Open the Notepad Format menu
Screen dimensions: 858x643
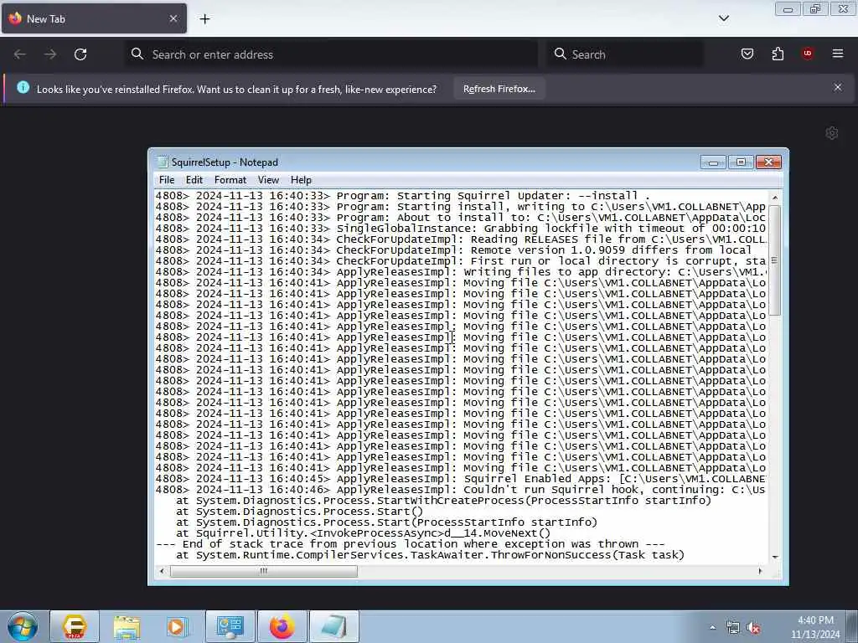click(x=230, y=180)
